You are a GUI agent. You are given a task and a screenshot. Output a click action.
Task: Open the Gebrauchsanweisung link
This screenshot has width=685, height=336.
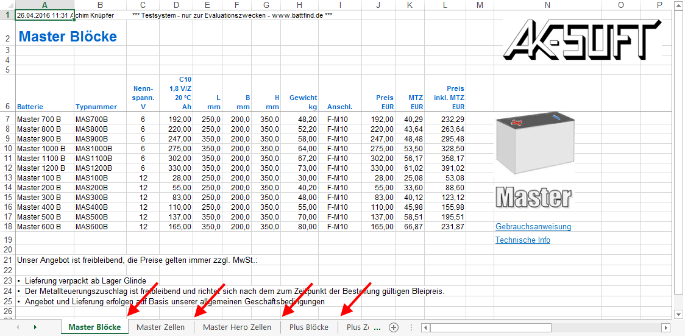(533, 227)
